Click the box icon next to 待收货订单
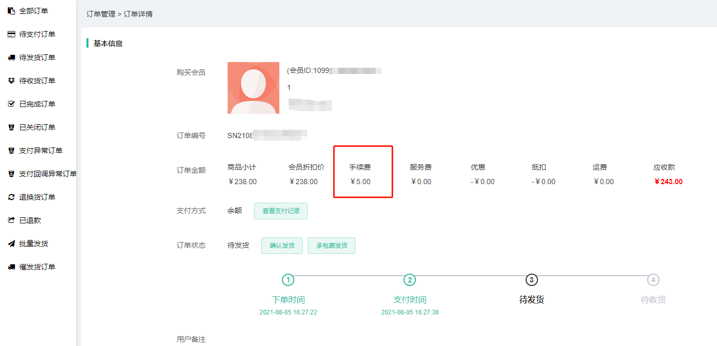 (x=11, y=81)
